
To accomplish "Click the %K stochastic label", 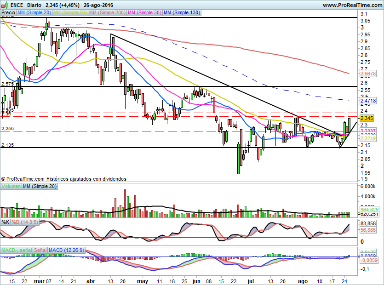I will tap(6, 222).
